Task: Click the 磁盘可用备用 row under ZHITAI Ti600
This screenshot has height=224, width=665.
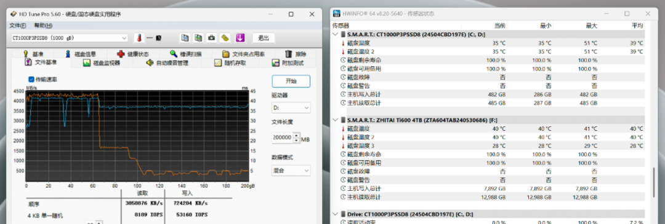Action: [488, 163]
